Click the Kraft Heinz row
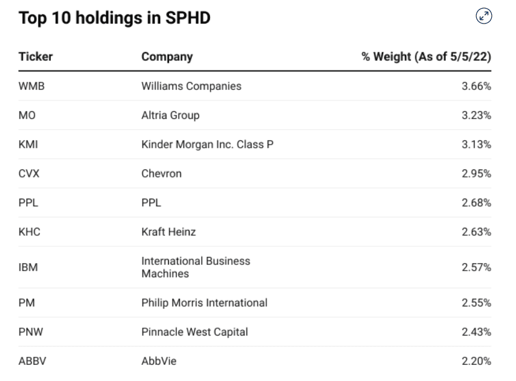 point(168,232)
